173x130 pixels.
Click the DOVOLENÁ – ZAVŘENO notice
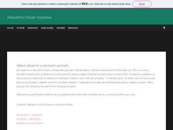tap(29, 115)
